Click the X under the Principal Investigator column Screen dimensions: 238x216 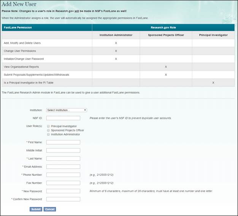click(213, 83)
